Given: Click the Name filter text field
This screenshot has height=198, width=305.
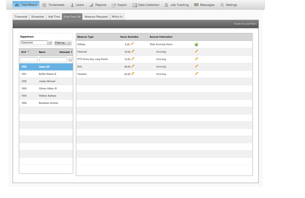Looking at the screenshot, I should click(x=53, y=60).
